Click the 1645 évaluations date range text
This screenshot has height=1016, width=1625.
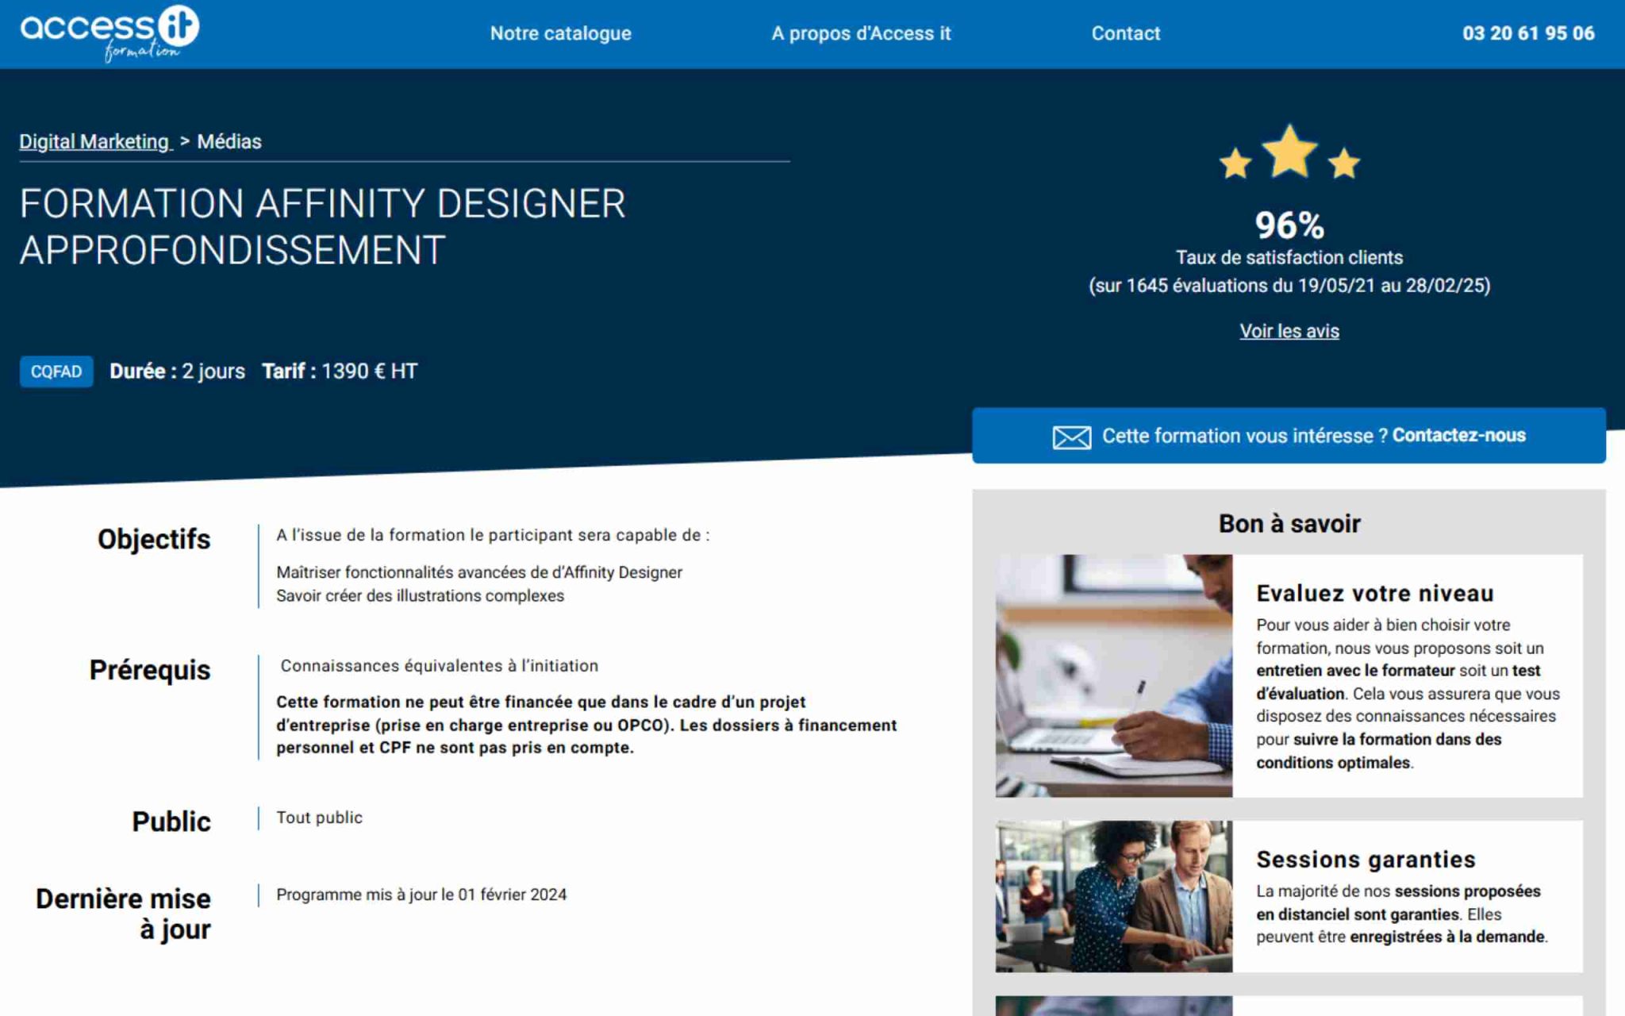(x=1289, y=286)
